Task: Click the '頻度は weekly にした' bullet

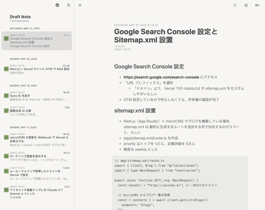Action: click(x=140, y=149)
